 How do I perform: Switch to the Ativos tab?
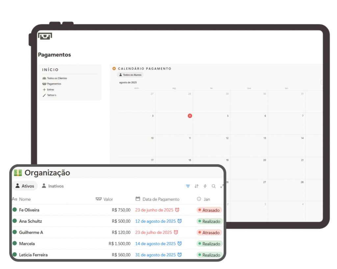25,186
